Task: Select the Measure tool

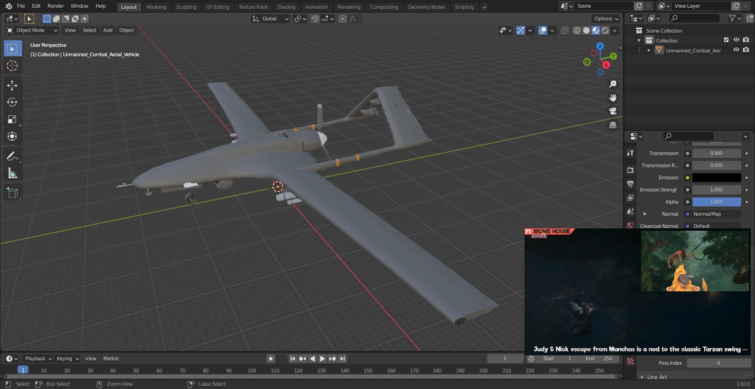Action: pyautogui.click(x=12, y=174)
